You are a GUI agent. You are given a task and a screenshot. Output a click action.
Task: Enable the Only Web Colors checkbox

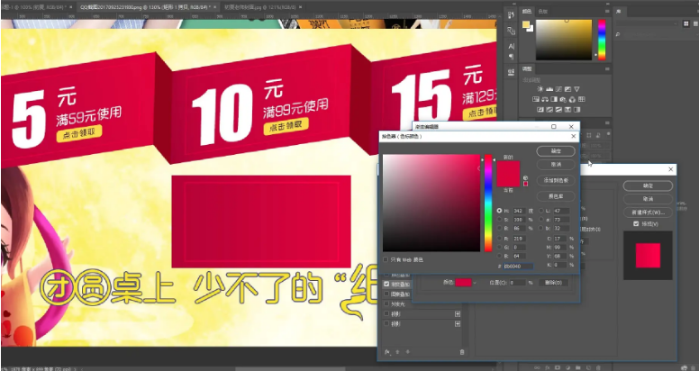click(x=386, y=259)
